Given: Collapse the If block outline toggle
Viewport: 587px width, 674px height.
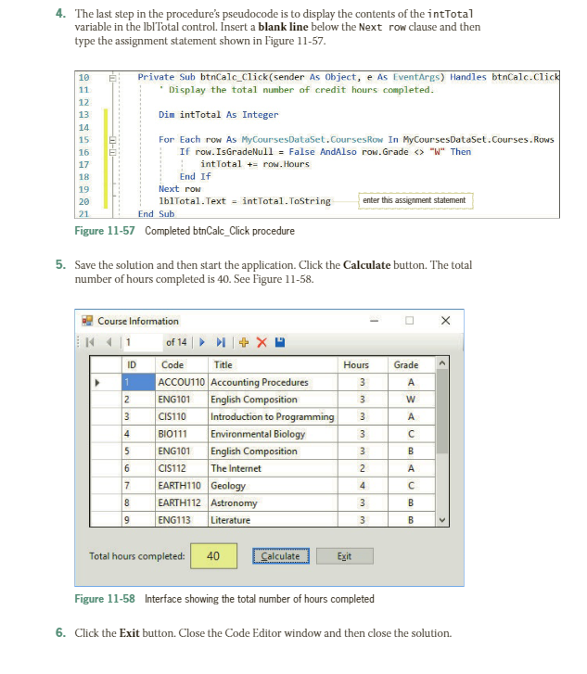Looking at the screenshot, I should tap(112, 152).
